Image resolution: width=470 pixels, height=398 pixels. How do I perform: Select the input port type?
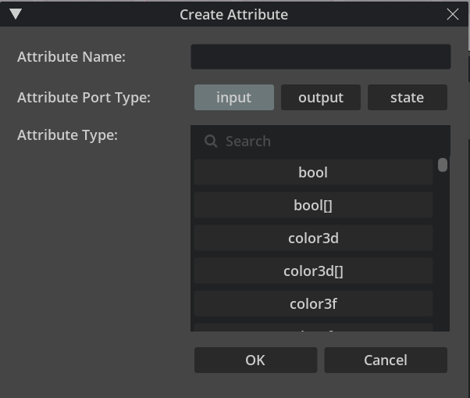[234, 98]
